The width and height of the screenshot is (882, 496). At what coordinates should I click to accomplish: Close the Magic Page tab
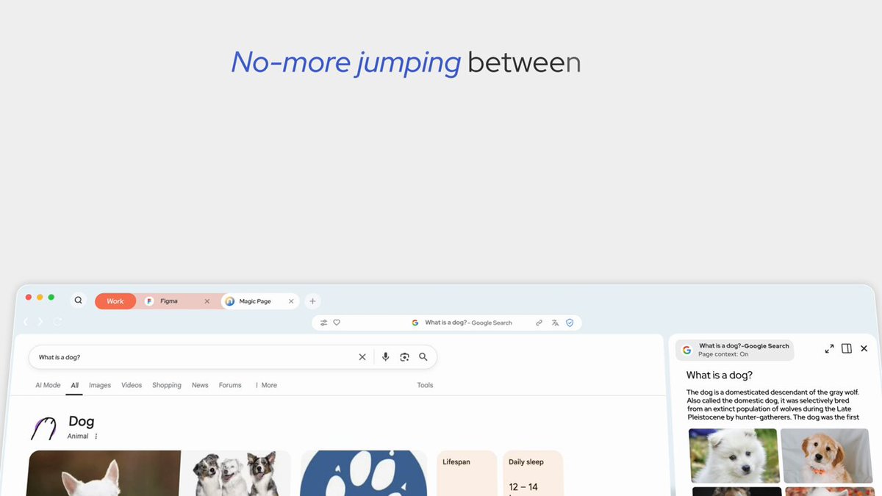pyautogui.click(x=291, y=301)
